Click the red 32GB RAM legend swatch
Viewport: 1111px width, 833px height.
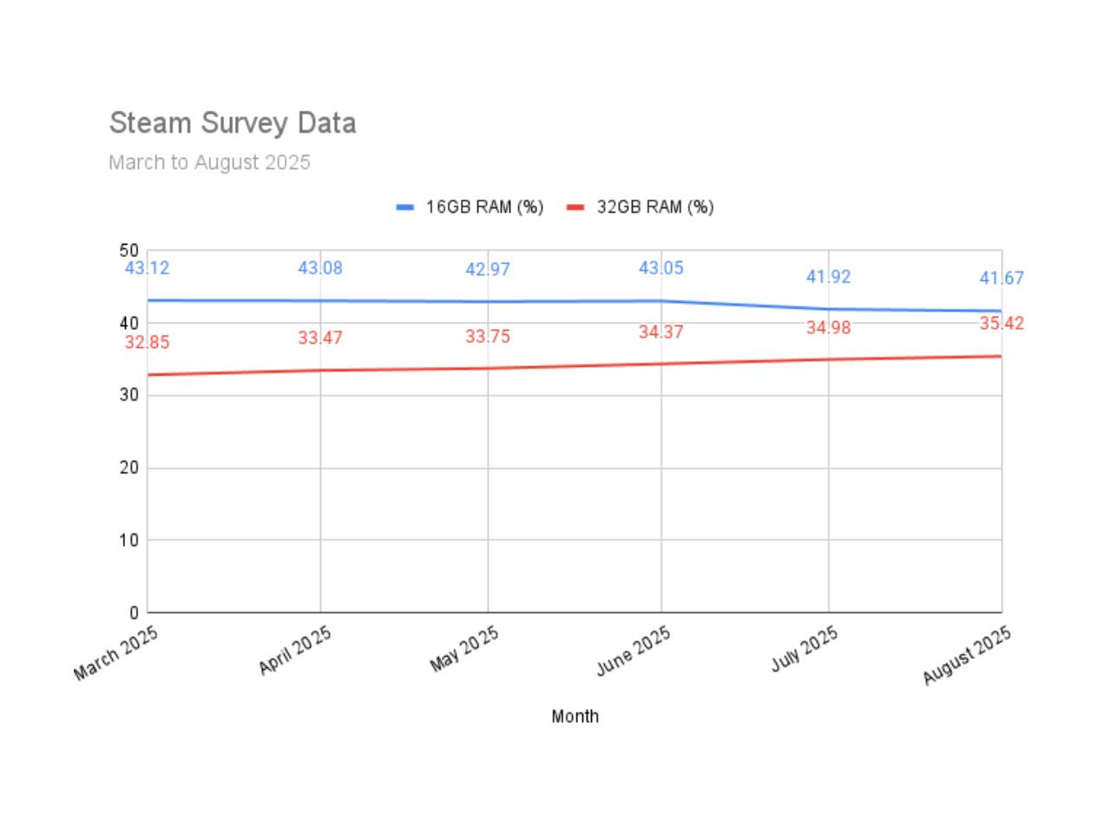(575, 207)
